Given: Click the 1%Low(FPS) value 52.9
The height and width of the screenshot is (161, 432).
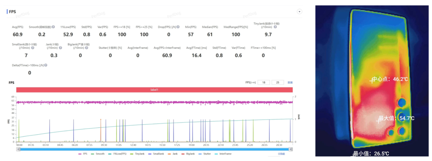Looking at the screenshot, I should [68, 34].
